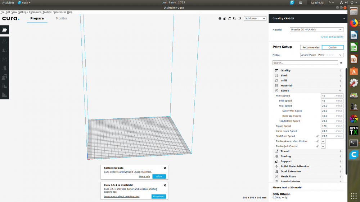The height and width of the screenshot is (202, 360).
Task: Switch to the Prepare tab
Action: click(37, 19)
